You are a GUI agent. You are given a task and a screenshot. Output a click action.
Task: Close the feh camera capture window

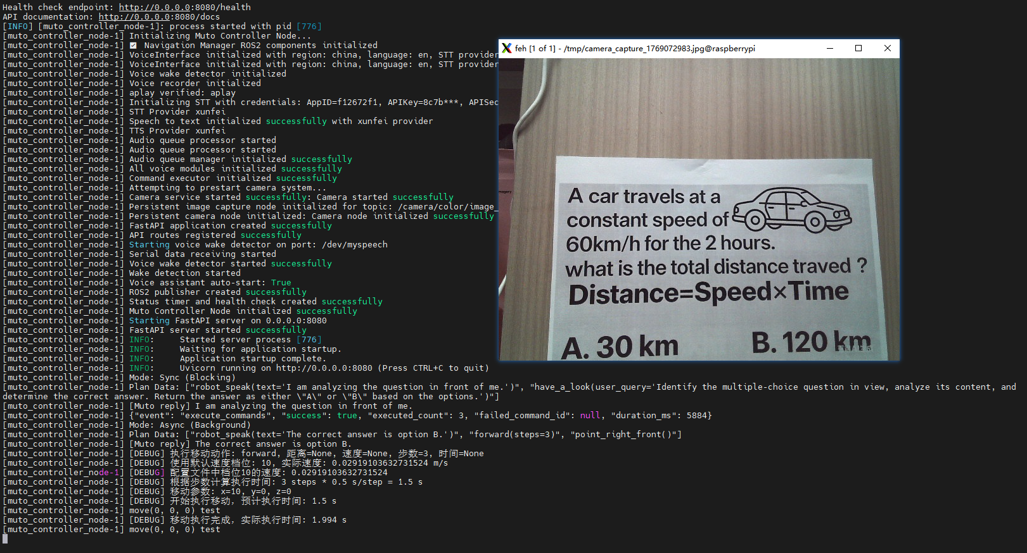click(x=887, y=48)
